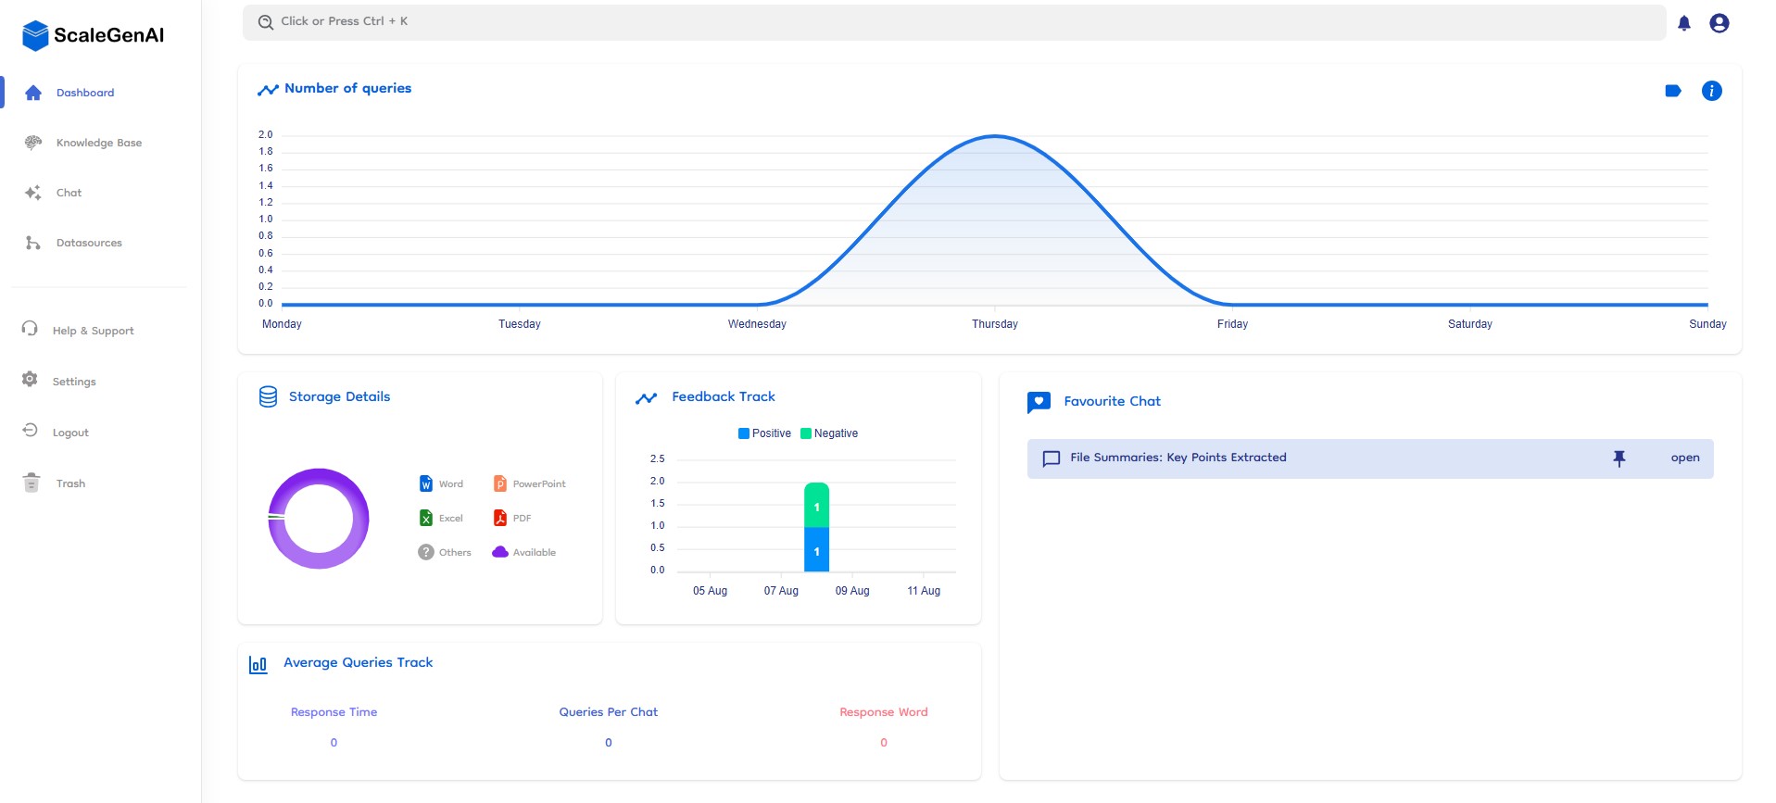Click the blue tag icon beside info
This screenshot has height=803, width=1776.
click(1672, 91)
